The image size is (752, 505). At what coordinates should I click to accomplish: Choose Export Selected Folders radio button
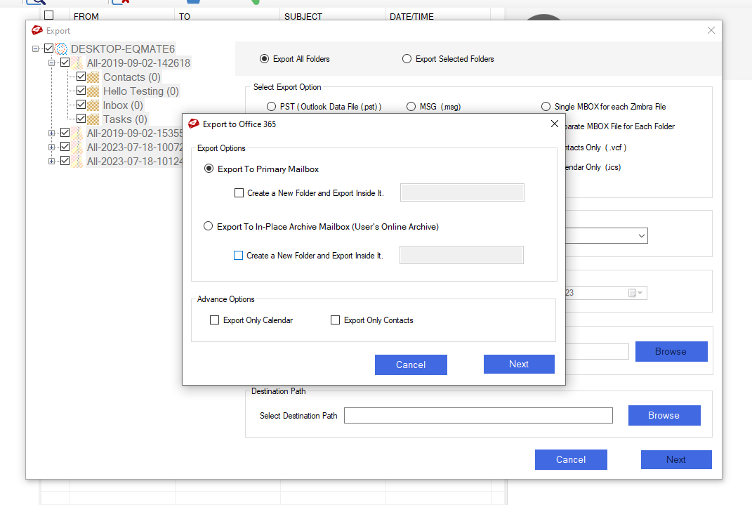pos(407,59)
